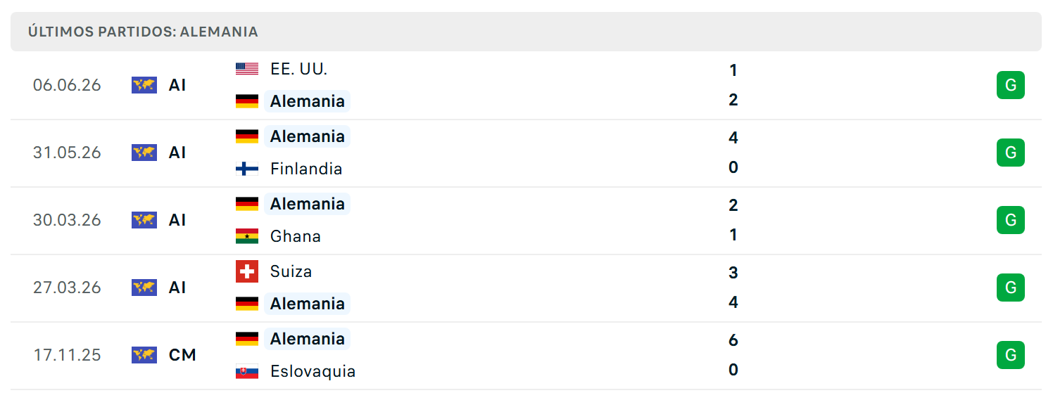The height and width of the screenshot is (400, 1053).
Task: Click green G badge for 06.06.26 match
Action: pyautogui.click(x=1011, y=85)
